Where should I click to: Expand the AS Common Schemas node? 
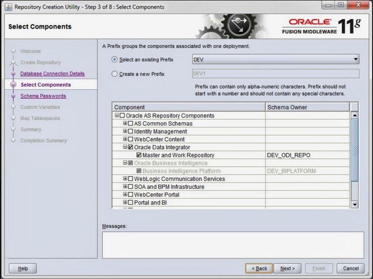[125, 123]
